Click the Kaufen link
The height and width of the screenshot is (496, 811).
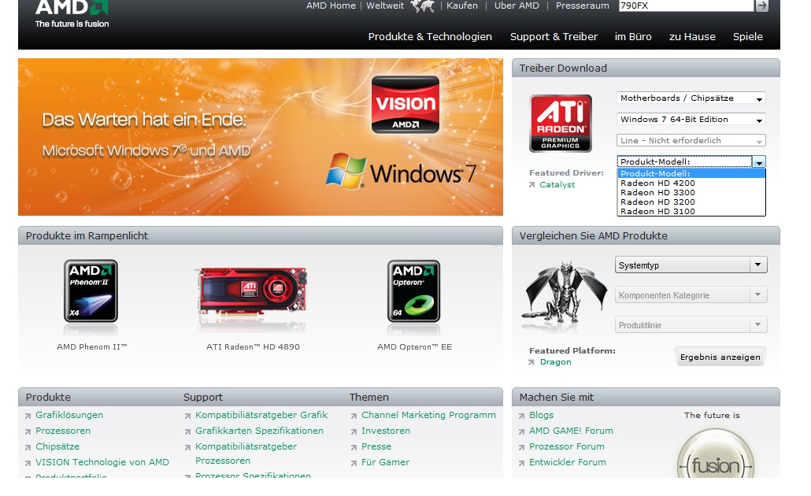click(x=462, y=6)
